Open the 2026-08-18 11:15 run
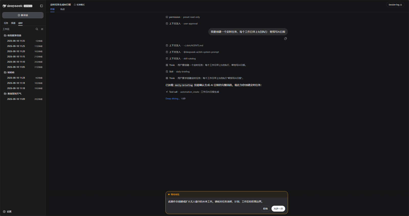The image size is (409, 216). [x=23, y=56]
